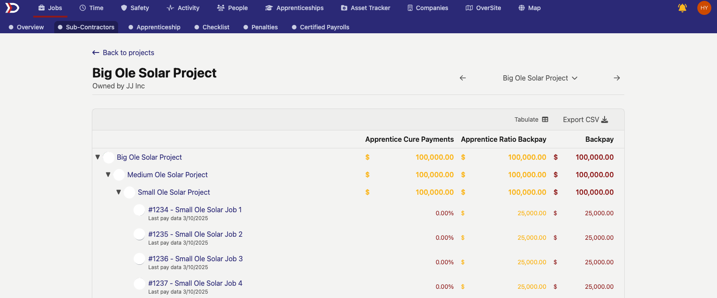Open the Asset Tracker camera item
The image size is (717, 298).
click(x=365, y=8)
